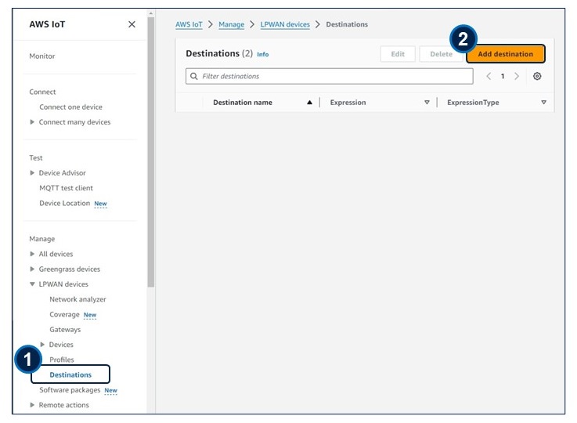Follow Manage breadcrumb link

pos(232,24)
